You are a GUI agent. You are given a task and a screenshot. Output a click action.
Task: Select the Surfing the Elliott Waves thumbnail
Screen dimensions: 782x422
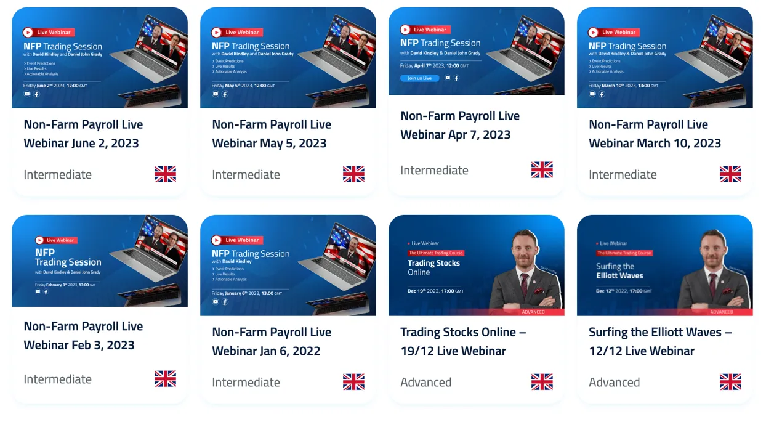click(665, 266)
